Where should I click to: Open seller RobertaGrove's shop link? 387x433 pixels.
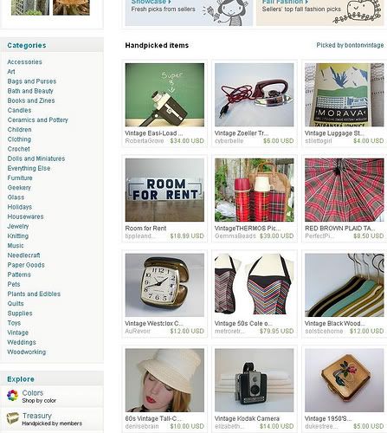tap(145, 141)
